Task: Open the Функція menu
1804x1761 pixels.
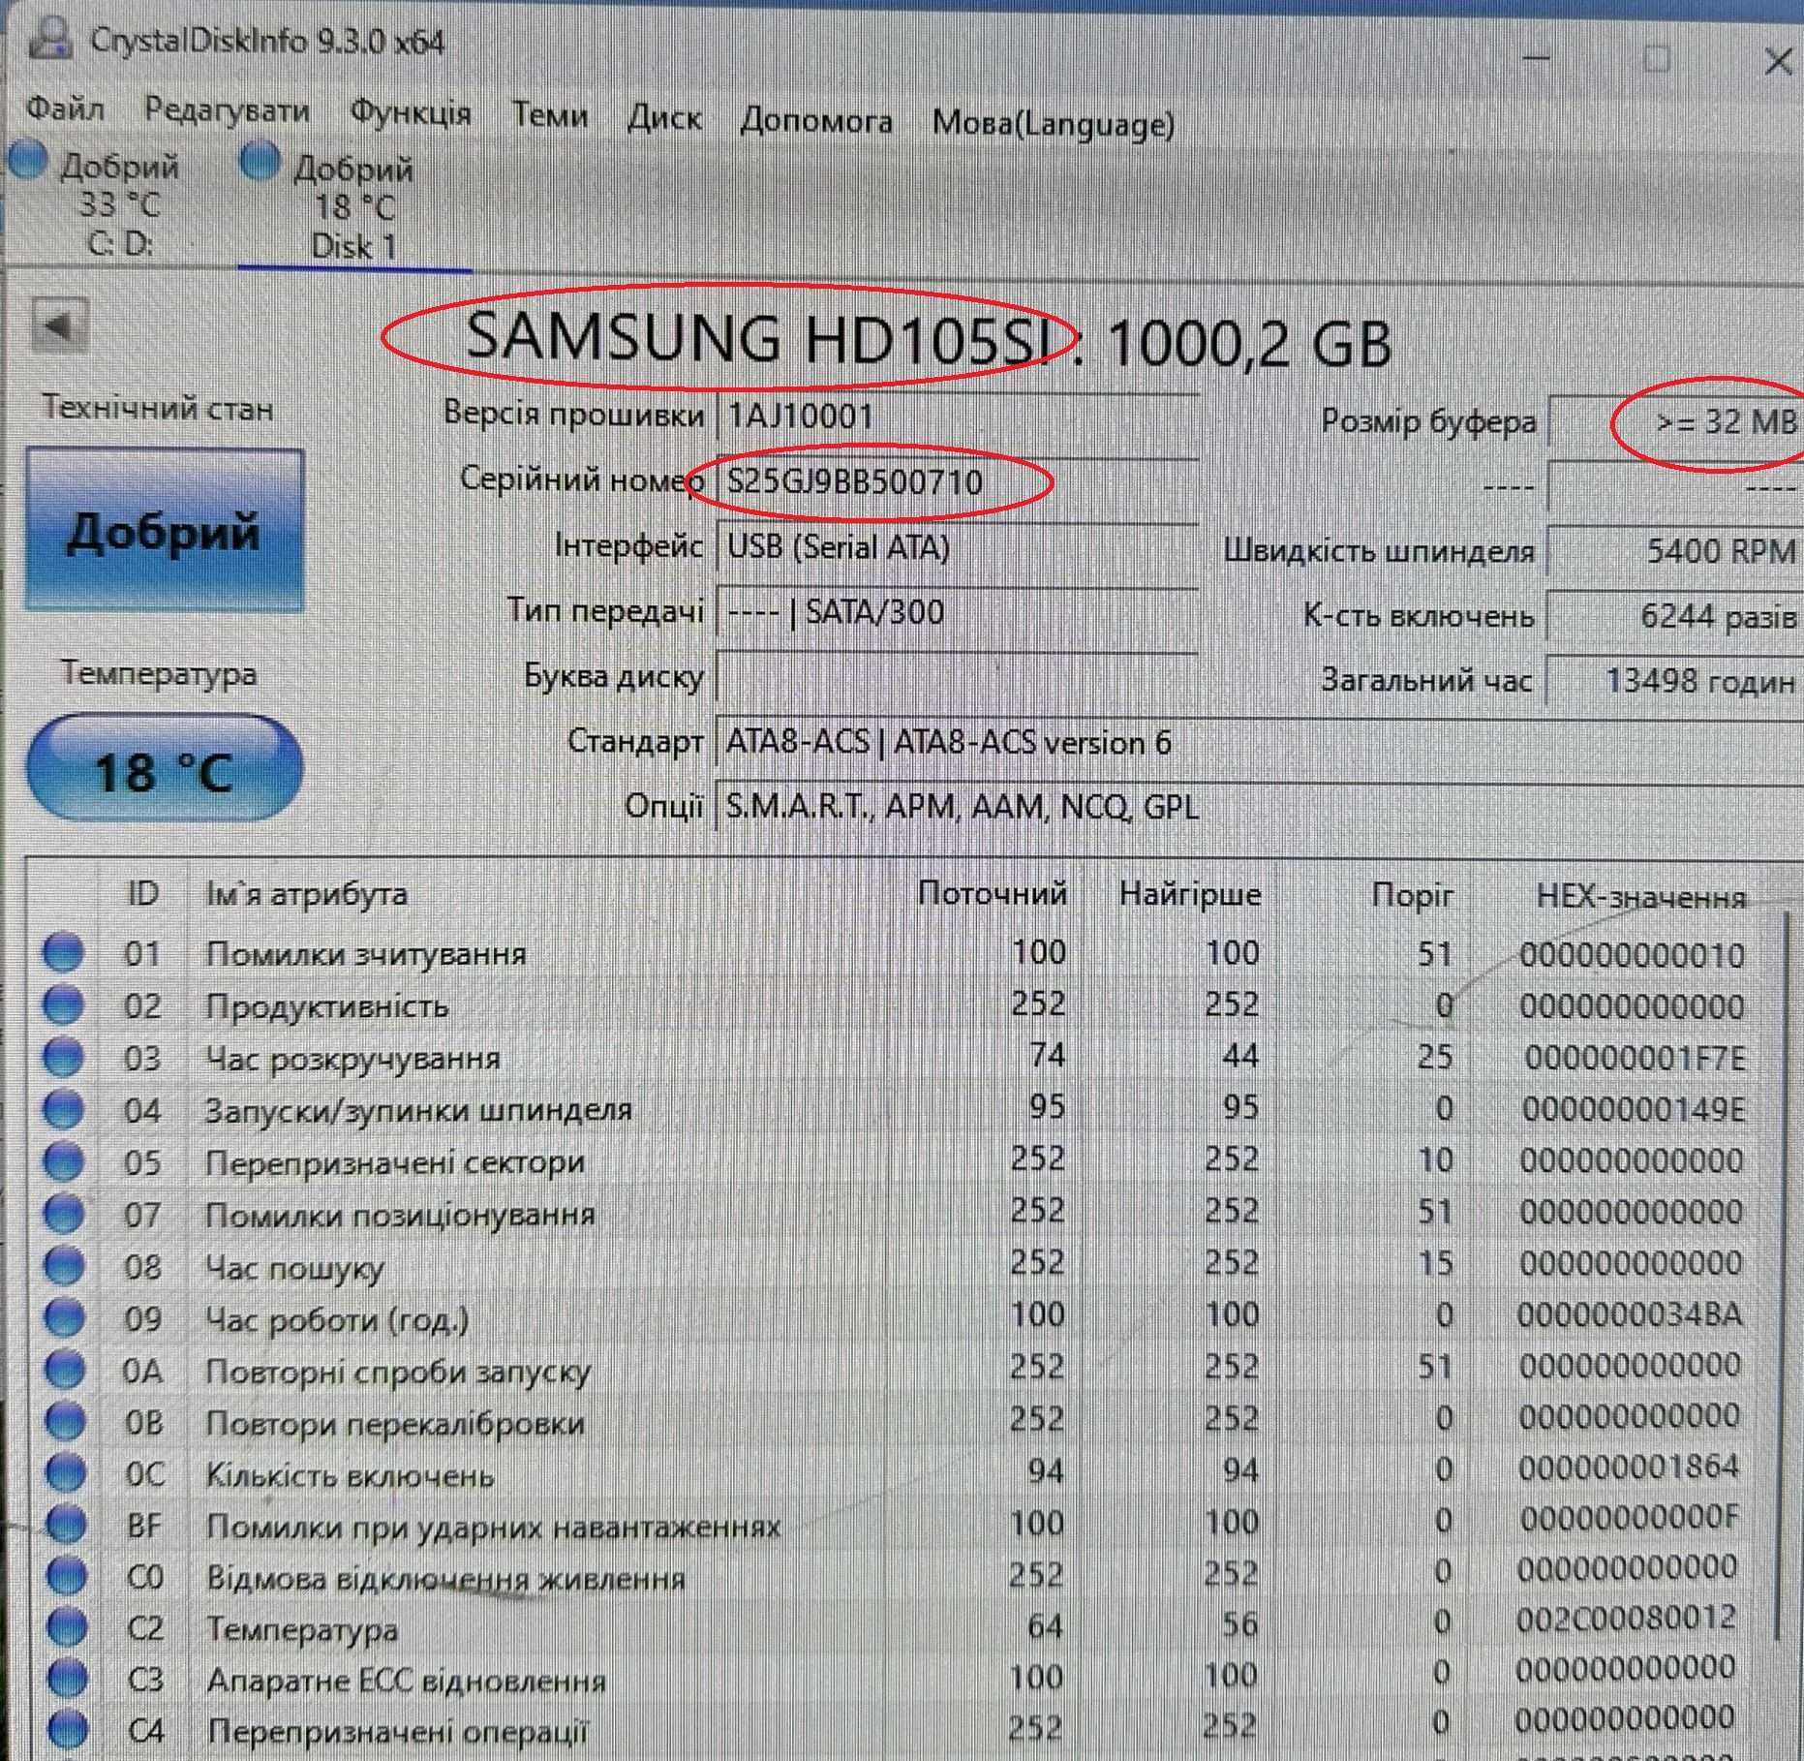Action: click(411, 113)
